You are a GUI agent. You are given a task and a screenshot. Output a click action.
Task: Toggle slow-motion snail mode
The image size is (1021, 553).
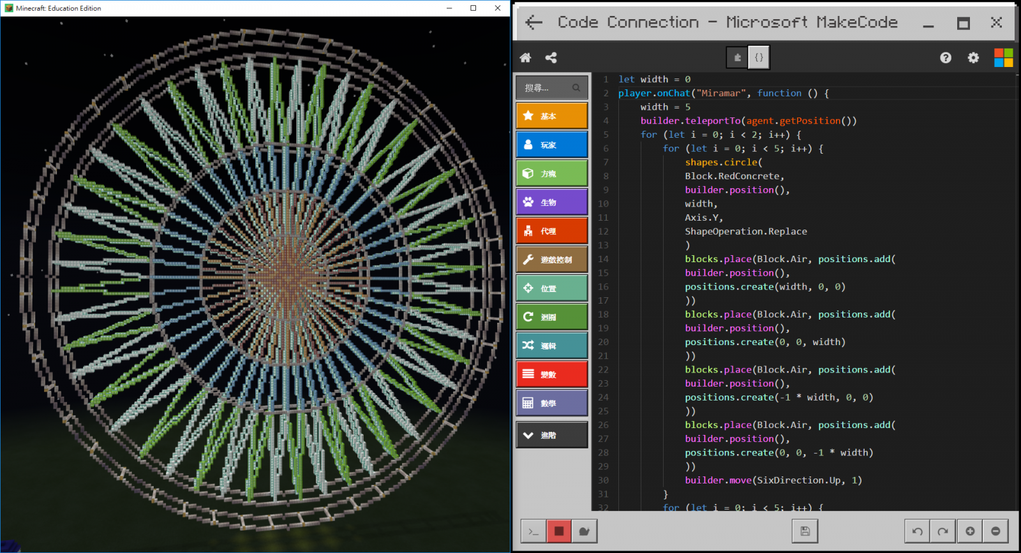[584, 531]
